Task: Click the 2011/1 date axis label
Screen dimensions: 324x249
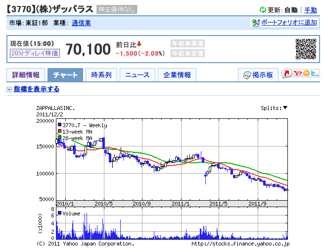Action: click(x=181, y=204)
